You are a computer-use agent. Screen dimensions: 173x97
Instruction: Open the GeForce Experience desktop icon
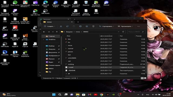click(25, 54)
